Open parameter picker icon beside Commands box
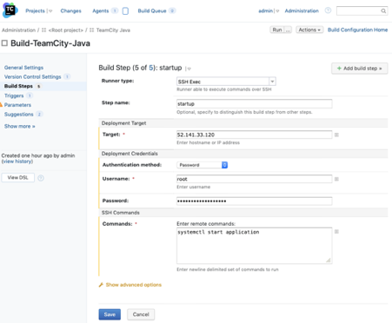Screen dimensions: 392x323 [336, 232]
